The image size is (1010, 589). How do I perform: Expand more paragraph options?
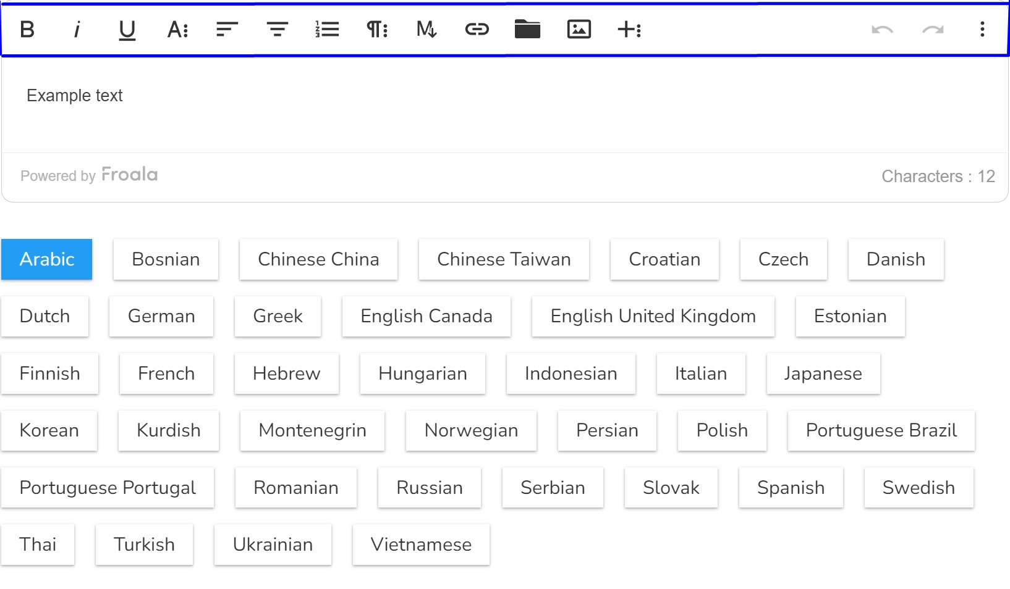tap(377, 29)
